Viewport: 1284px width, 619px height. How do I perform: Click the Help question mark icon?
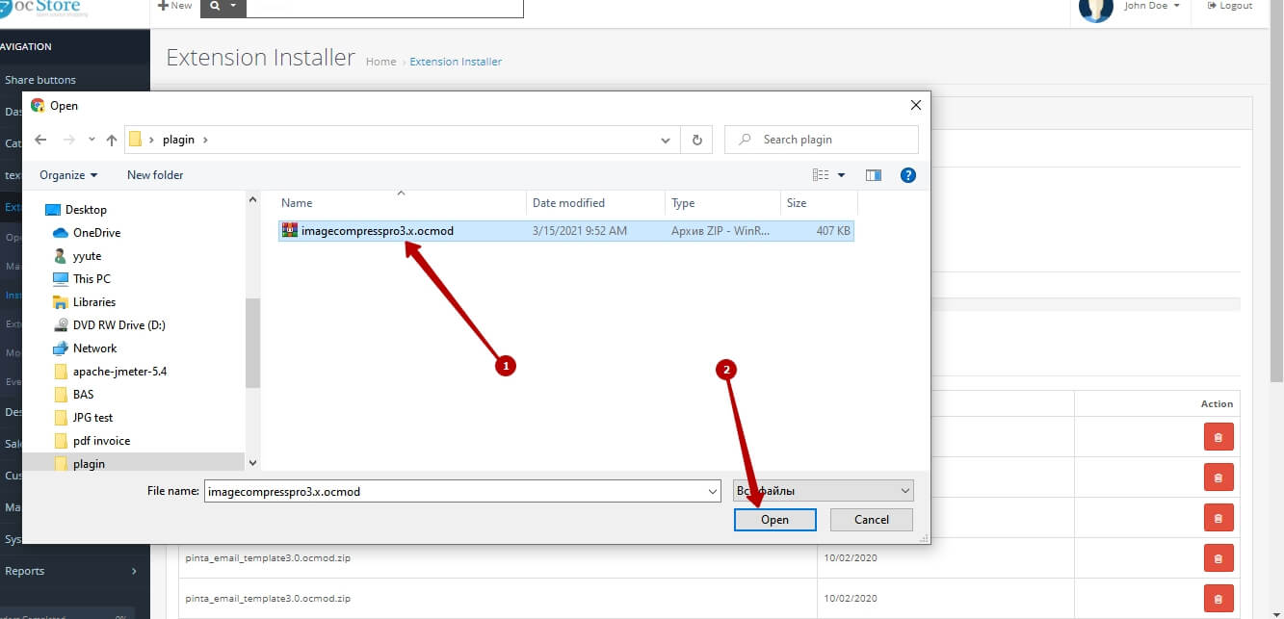(906, 175)
